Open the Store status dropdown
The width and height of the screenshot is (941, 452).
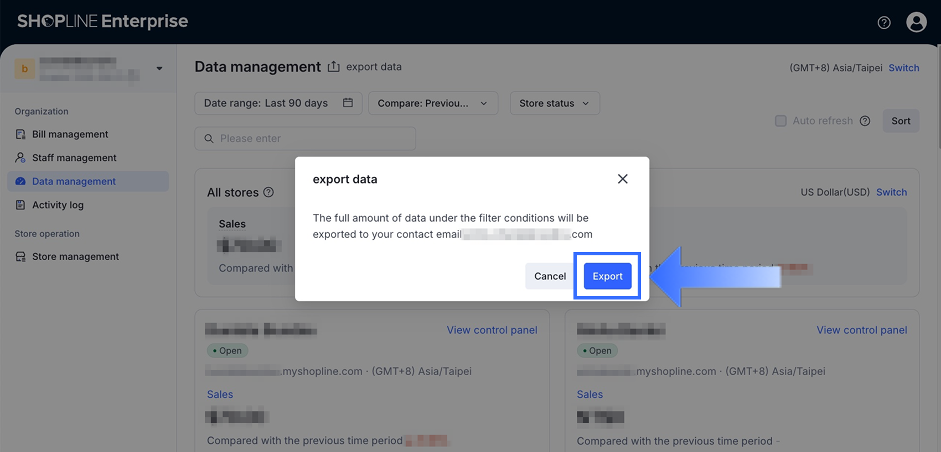[554, 103]
